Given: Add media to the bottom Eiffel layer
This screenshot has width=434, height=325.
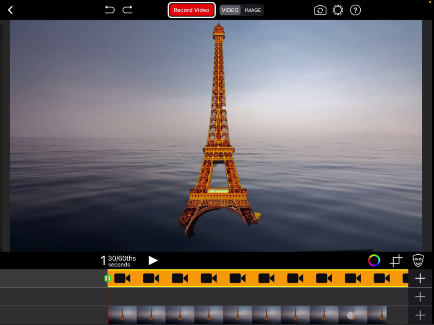Looking at the screenshot, I should [420, 315].
